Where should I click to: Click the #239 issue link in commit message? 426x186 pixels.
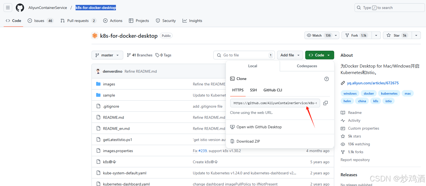pyautogui.click(x=203, y=151)
